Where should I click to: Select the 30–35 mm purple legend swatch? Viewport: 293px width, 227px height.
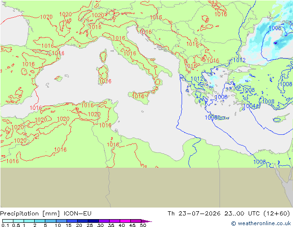104,221
